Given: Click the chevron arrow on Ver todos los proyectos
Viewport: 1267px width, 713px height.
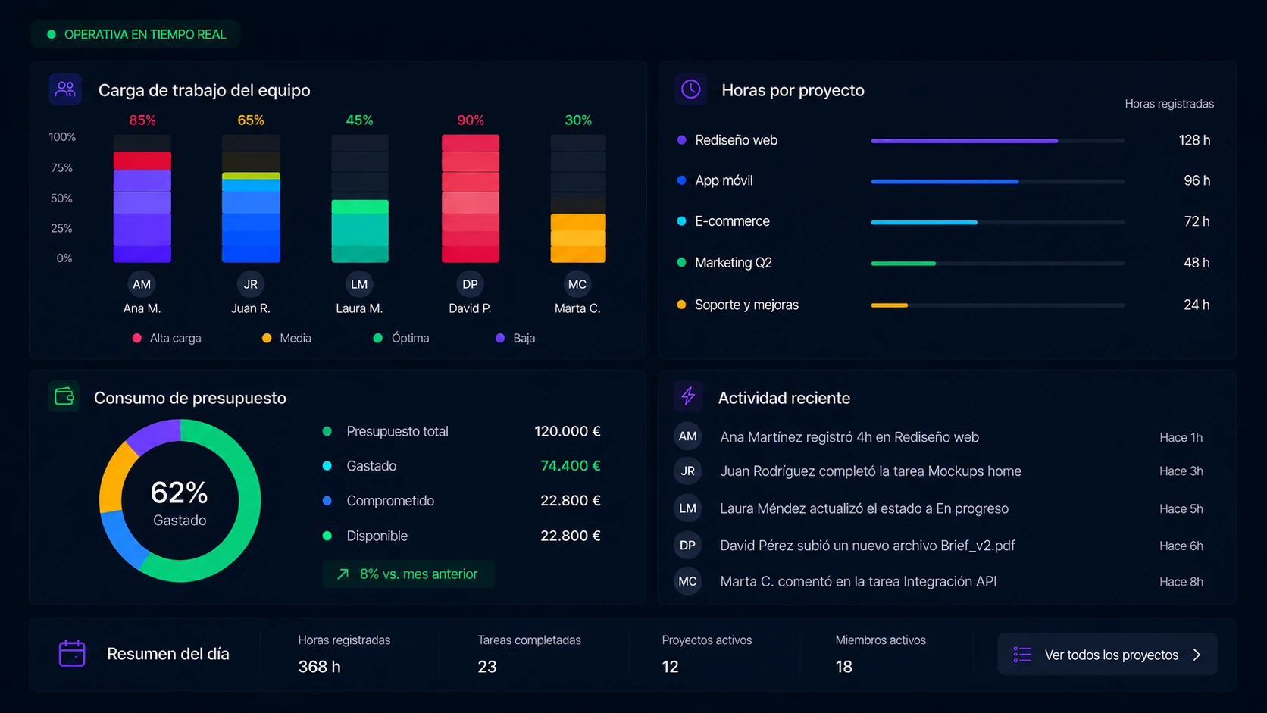Looking at the screenshot, I should [x=1197, y=655].
